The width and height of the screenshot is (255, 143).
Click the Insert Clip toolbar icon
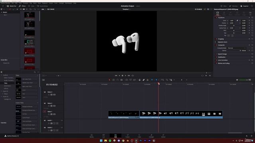point(127,80)
